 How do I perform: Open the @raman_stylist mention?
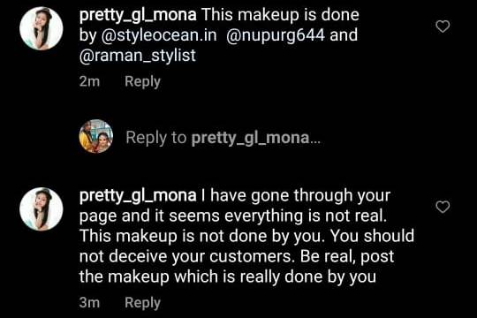coord(138,56)
